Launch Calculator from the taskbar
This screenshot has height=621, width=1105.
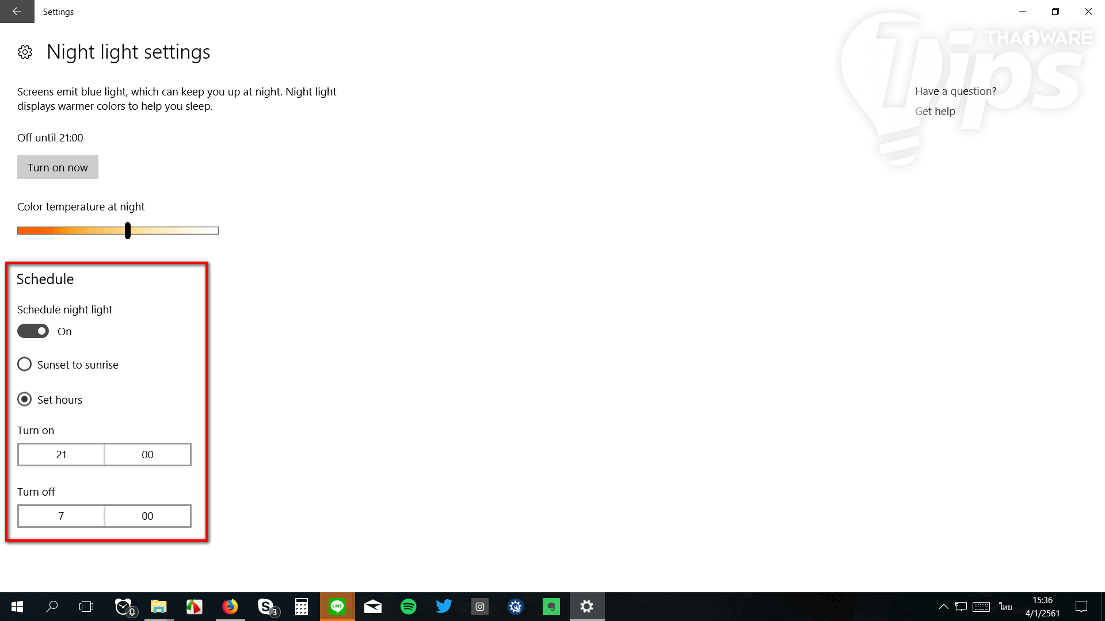click(302, 607)
